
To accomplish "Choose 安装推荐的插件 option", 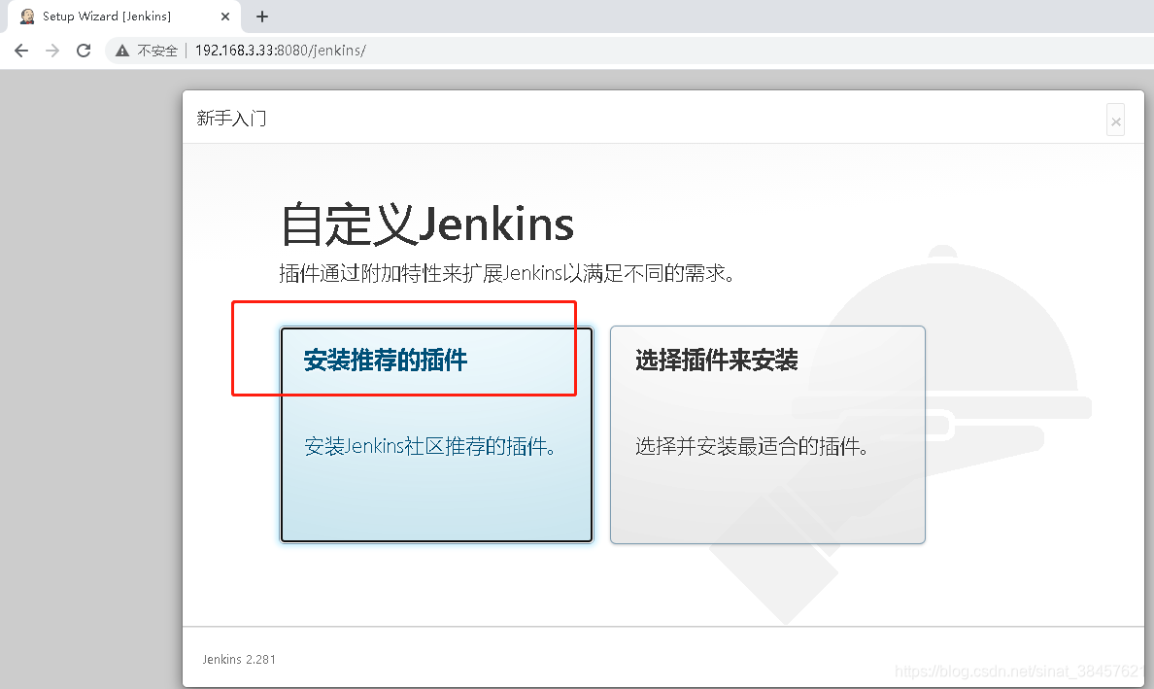I will (436, 434).
